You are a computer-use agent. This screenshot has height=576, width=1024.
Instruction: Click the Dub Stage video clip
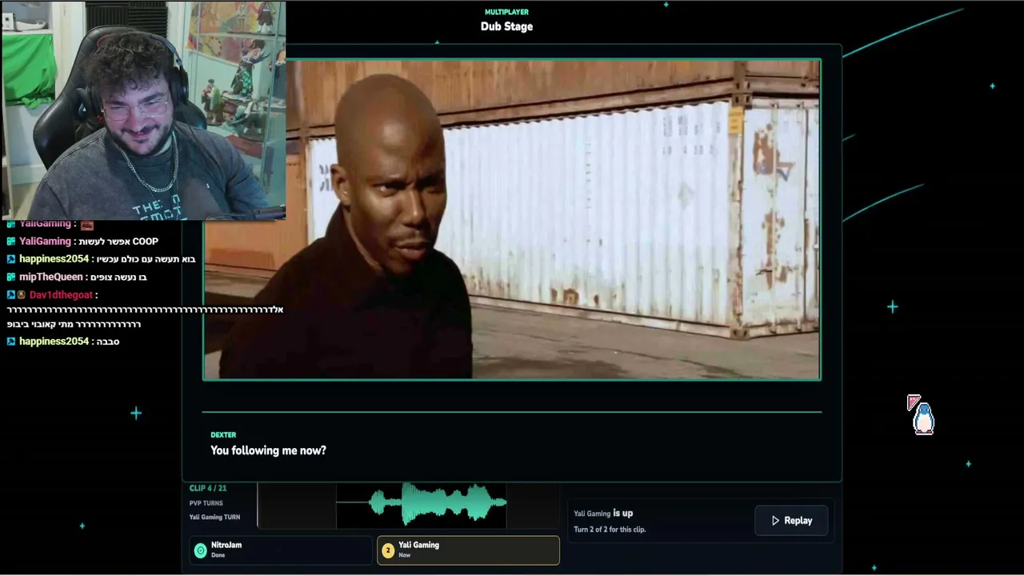pyautogui.click(x=512, y=219)
